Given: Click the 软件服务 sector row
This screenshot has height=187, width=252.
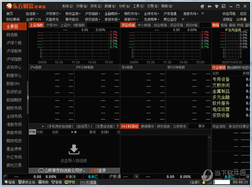Looking at the screenshot, I should tap(231, 103).
